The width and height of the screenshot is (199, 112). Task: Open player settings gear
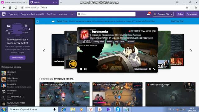coord(150,69)
